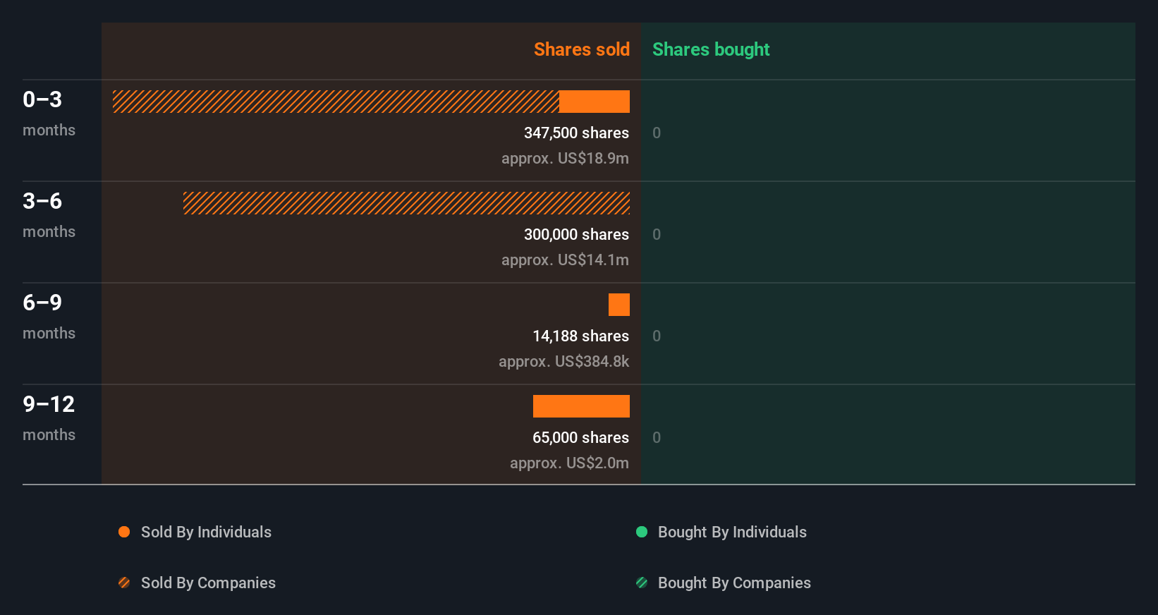Click the small orange 6–9 months bar
This screenshot has width=1158, height=615.
(619, 305)
